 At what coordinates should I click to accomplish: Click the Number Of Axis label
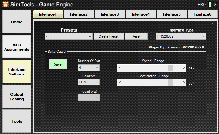pos(89,61)
